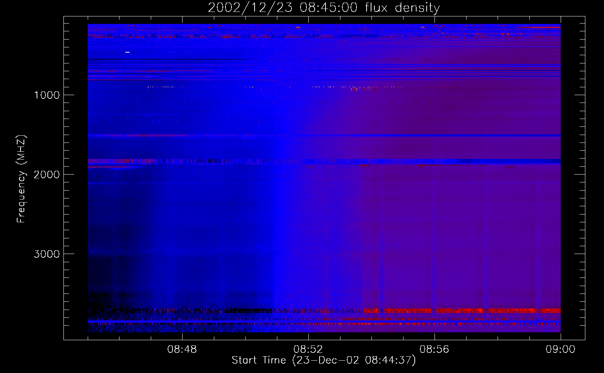Select the 2000 frequency tick label
The width and height of the screenshot is (604, 373).
pos(47,175)
